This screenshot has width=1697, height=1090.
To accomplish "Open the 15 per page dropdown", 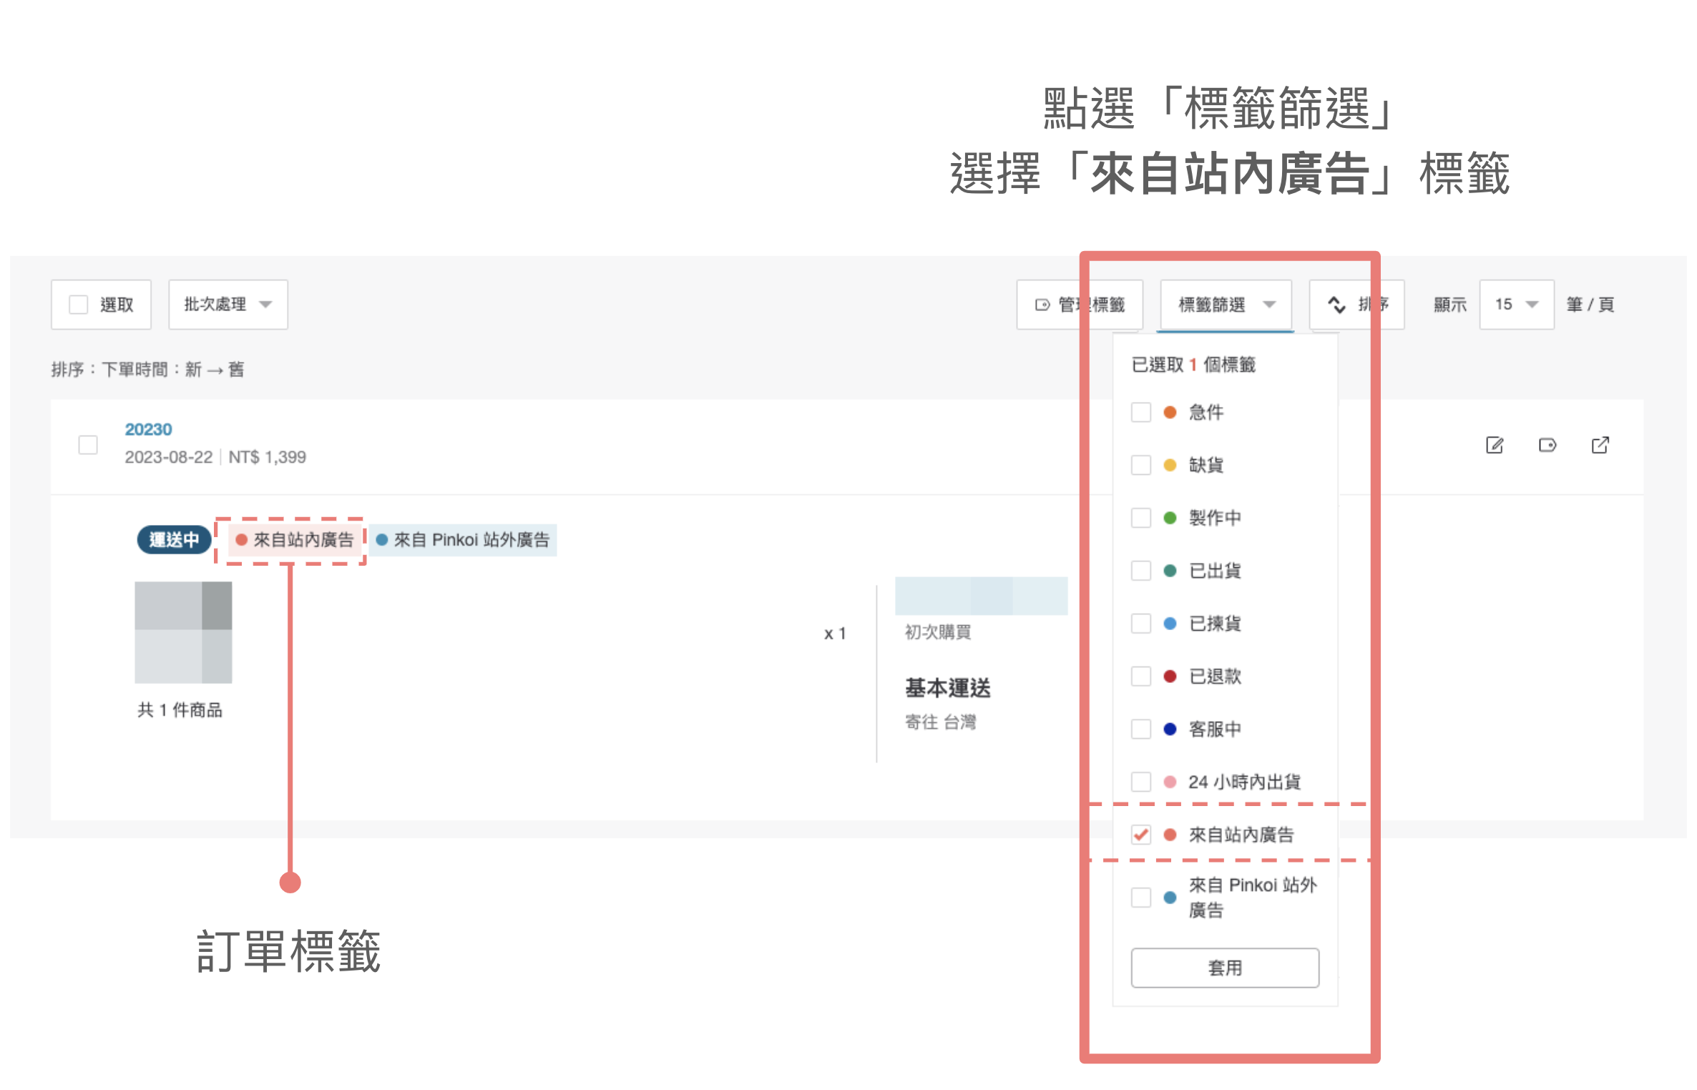I will tap(1515, 305).
